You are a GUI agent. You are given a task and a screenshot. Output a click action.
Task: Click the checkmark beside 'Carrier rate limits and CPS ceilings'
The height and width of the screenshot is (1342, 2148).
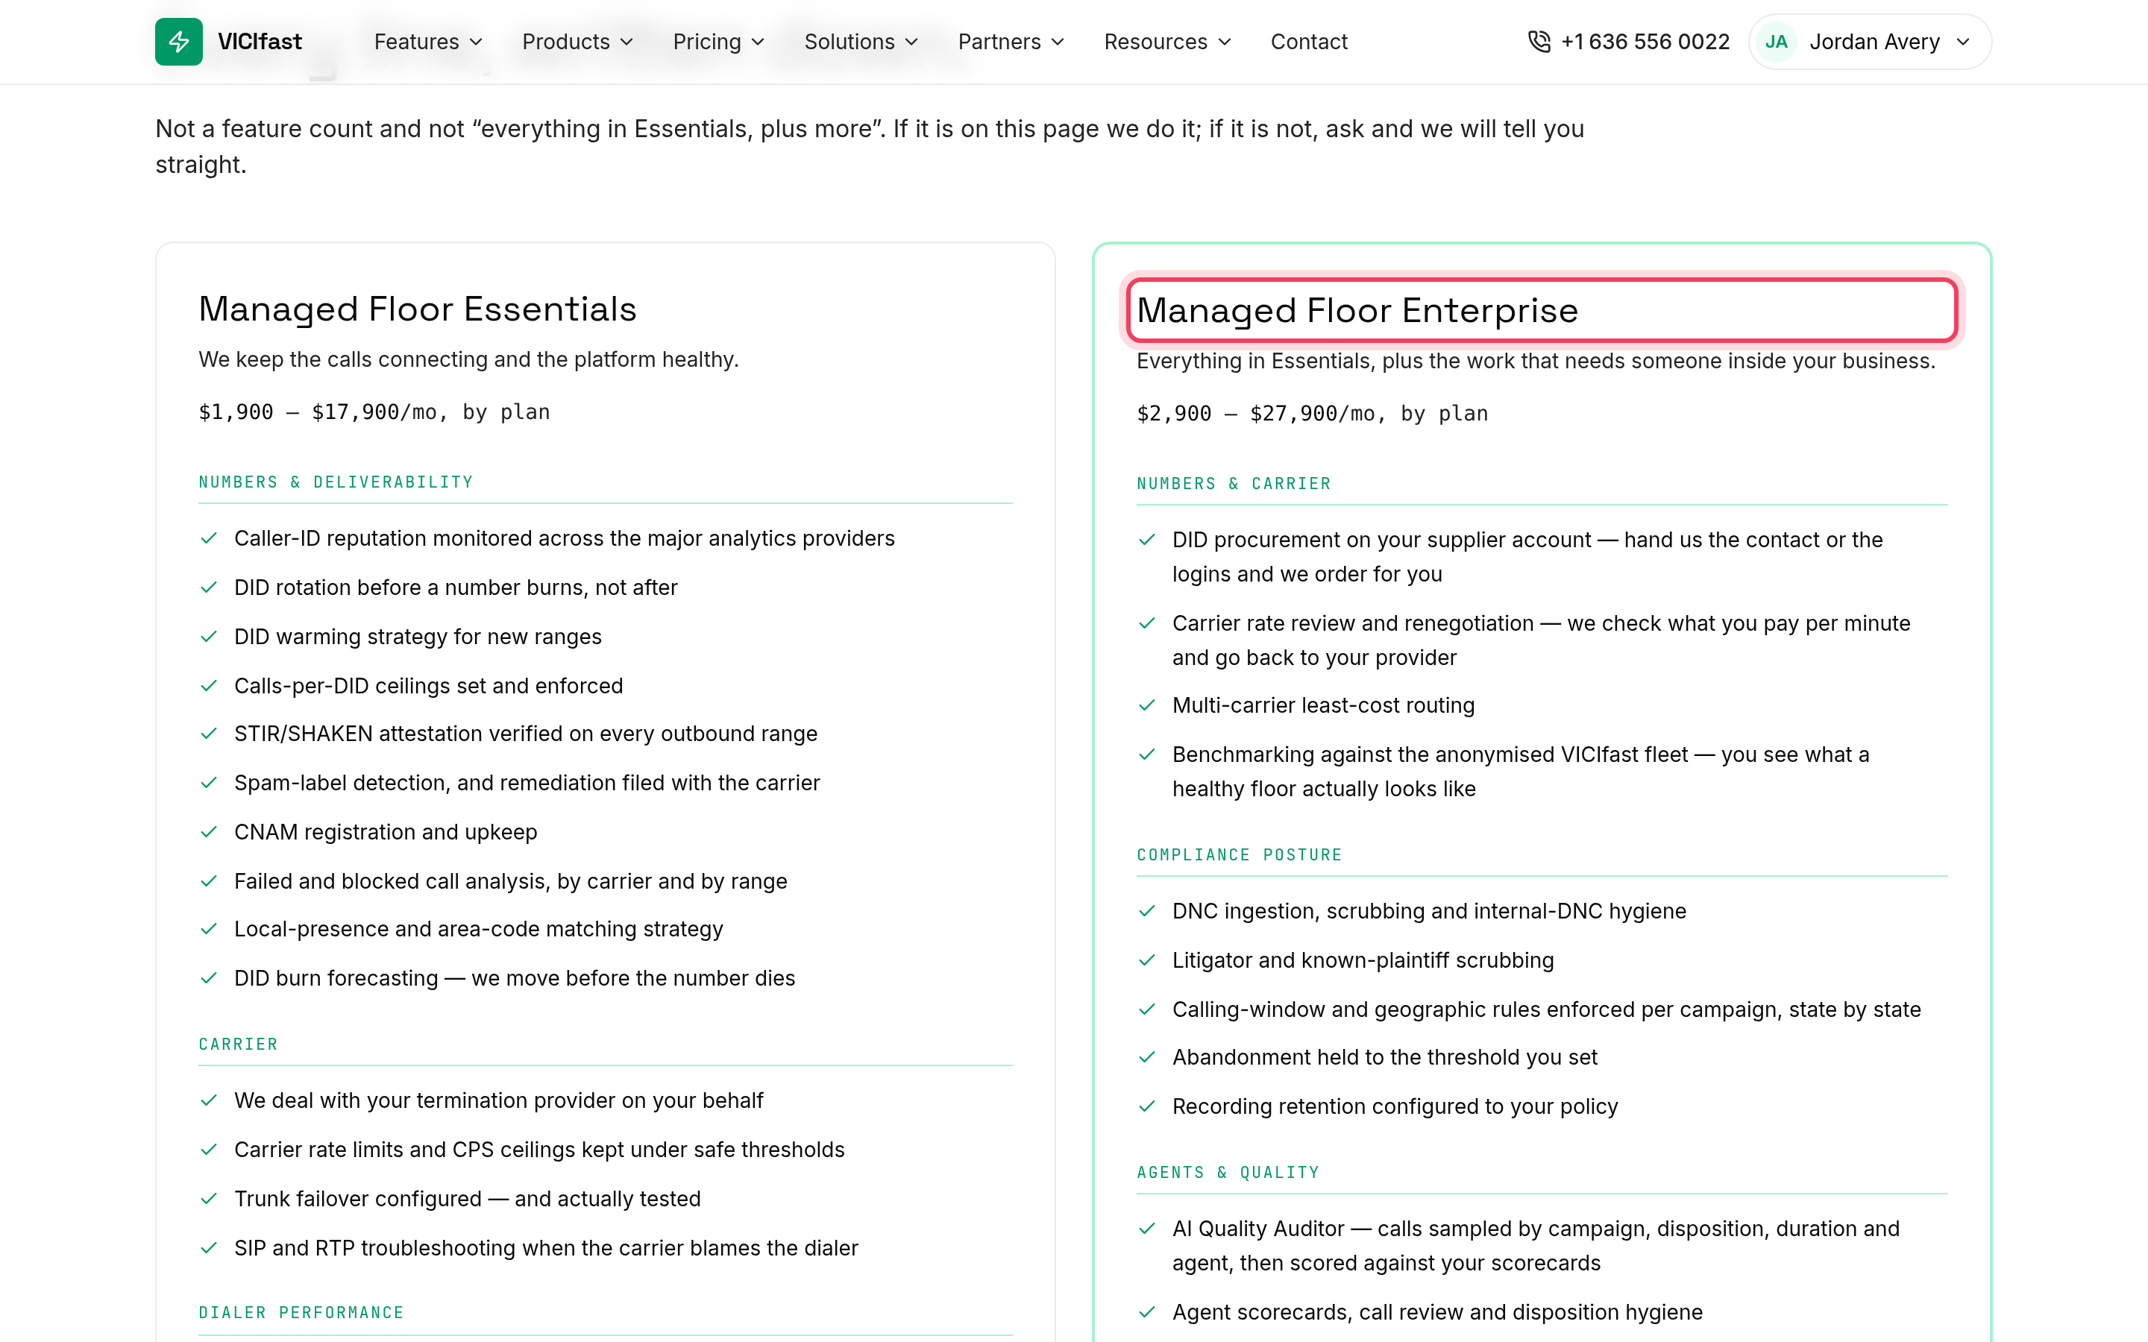209,1150
